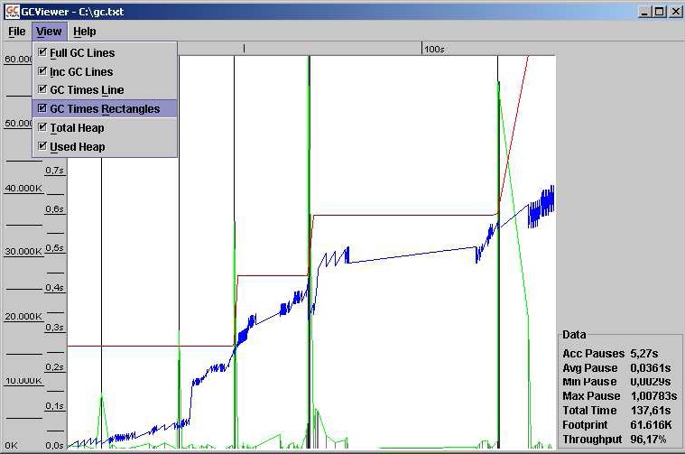Click the 0,7s time axis label

tap(55, 170)
